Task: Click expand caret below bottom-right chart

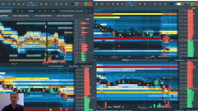Action: tap(181, 109)
